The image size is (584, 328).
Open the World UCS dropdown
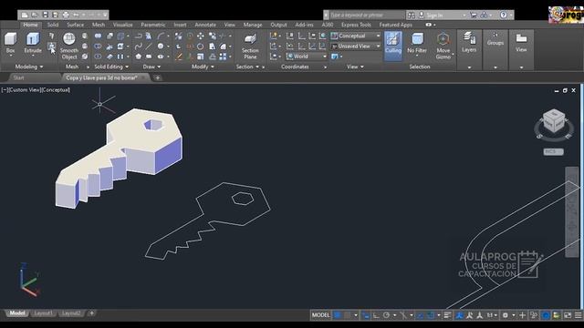[x=307, y=56]
